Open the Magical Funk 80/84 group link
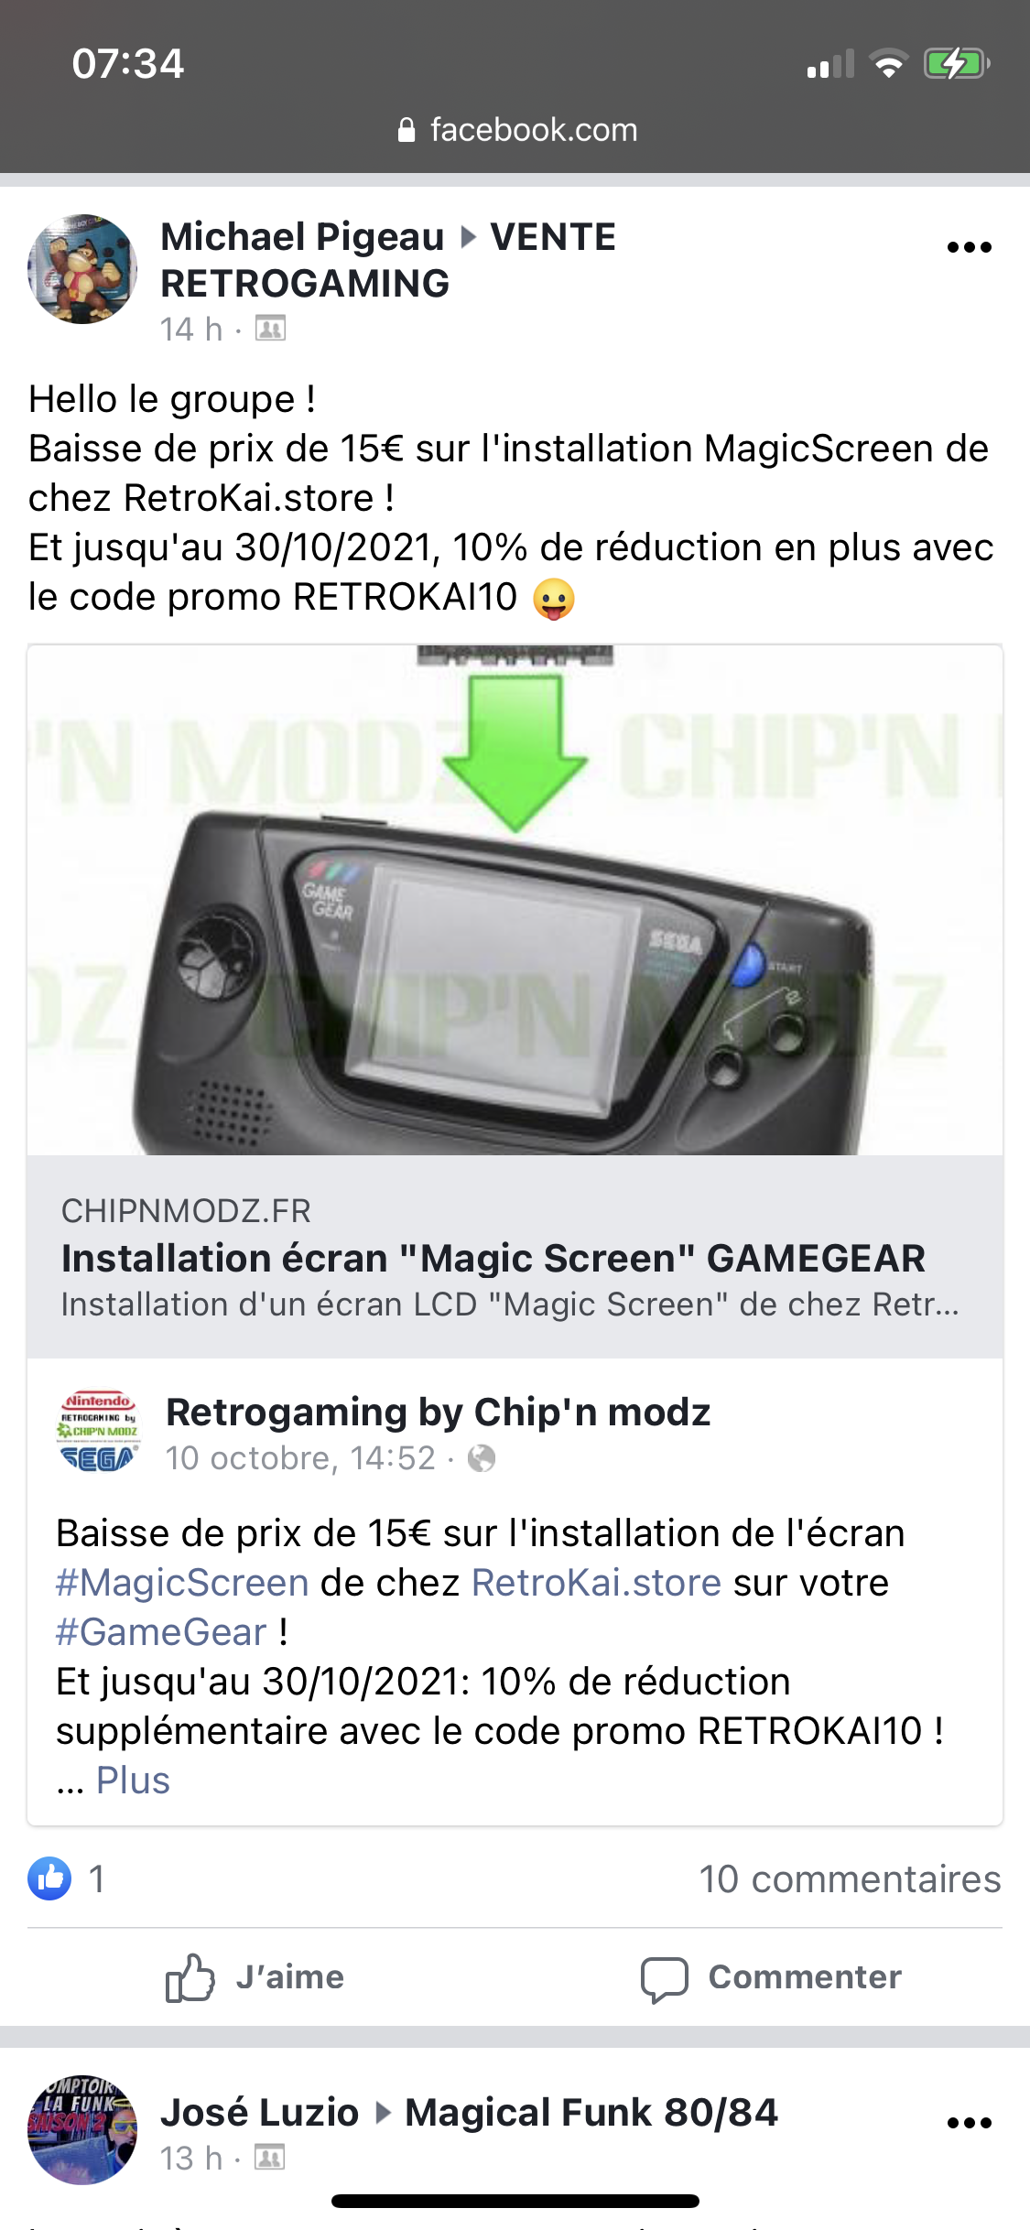Viewport: 1030px width, 2230px height. pos(591,2113)
